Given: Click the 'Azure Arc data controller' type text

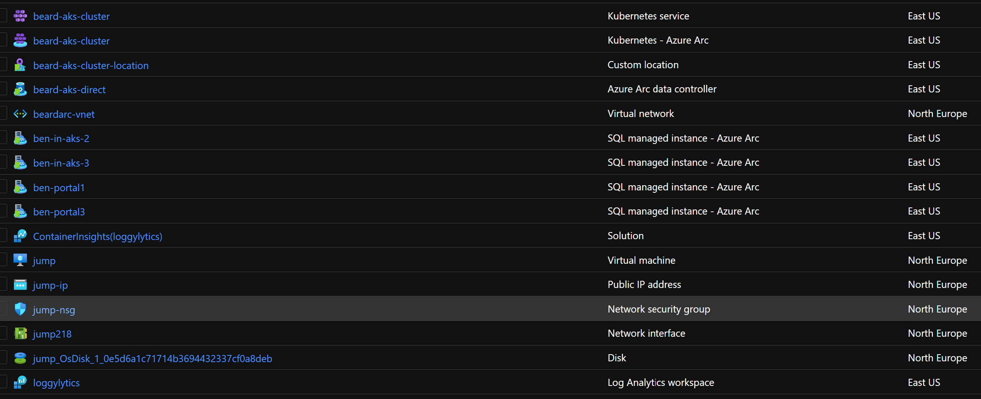Looking at the screenshot, I should [662, 89].
